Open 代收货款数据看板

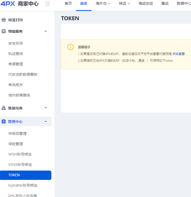23,74
